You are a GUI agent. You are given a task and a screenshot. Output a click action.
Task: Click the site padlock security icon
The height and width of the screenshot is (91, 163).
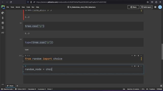[x=31, y=2]
